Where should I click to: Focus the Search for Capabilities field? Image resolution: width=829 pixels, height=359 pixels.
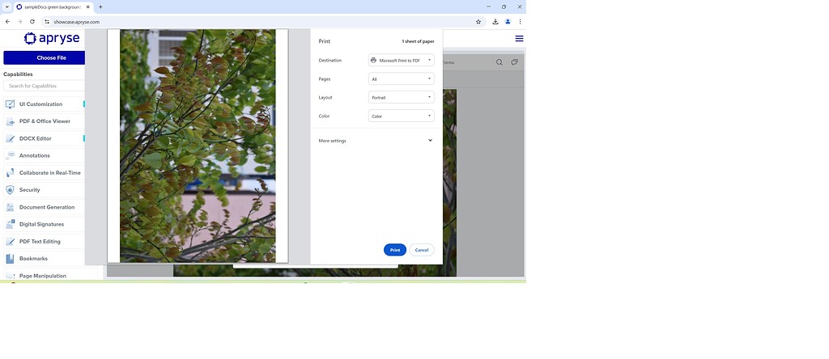pyautogui.click(x=45, y=86)
